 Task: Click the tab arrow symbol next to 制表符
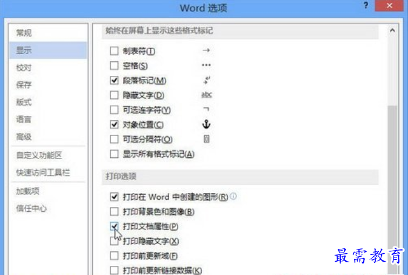[206, 50]
